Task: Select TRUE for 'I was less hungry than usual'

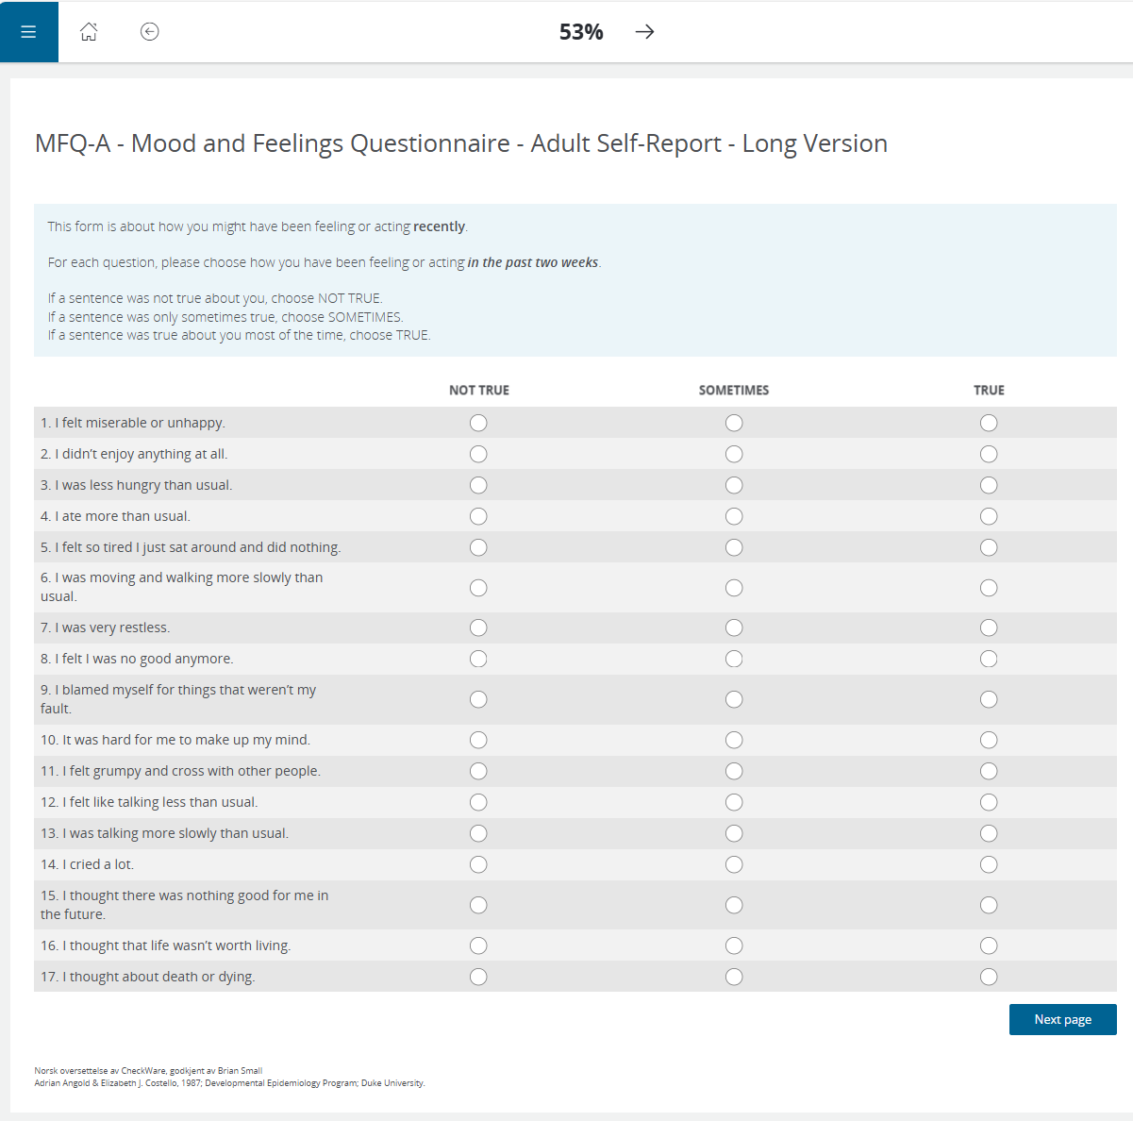Action: 988,485
